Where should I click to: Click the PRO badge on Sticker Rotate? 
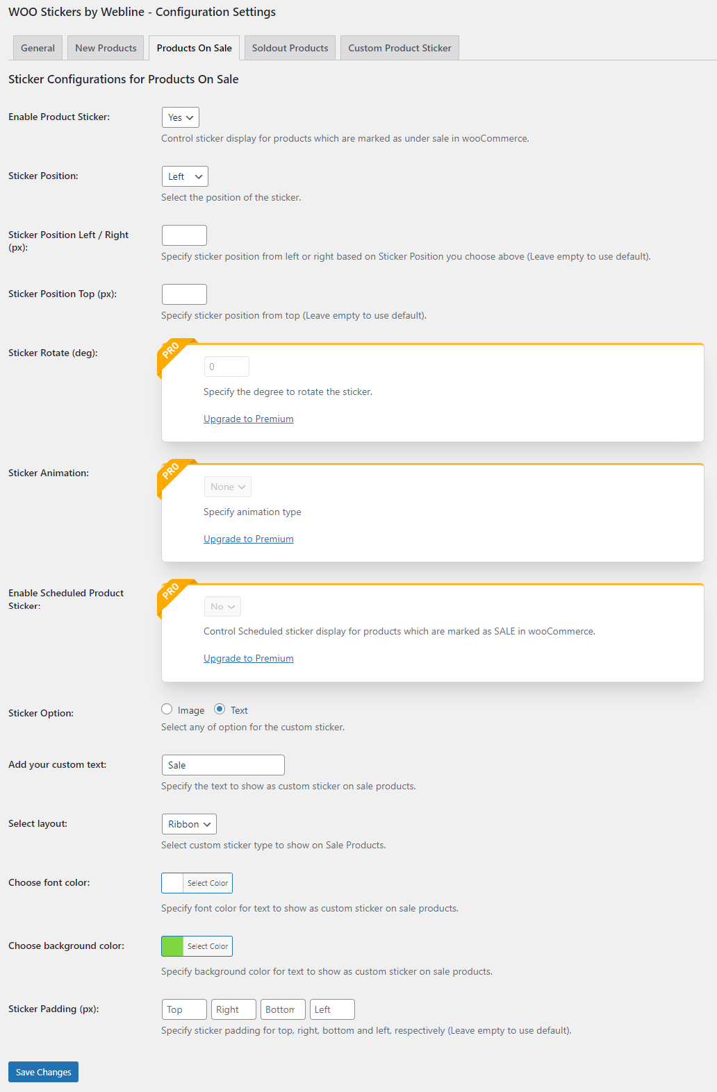(172, 350)
